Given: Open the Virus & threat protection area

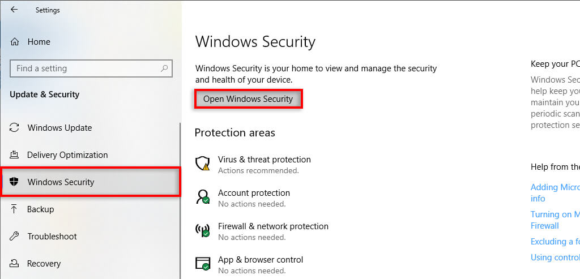Looking at the screenshot, I should point(264,160).
